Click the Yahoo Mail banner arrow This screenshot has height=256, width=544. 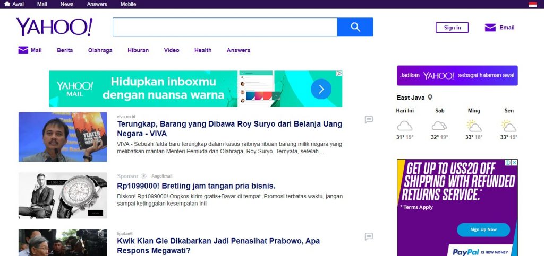321,89
